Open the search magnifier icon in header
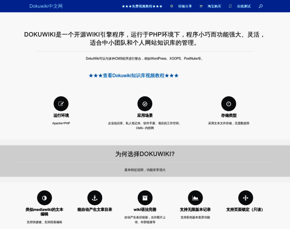Screen dimensions: 290x229 tap(261, 6)
